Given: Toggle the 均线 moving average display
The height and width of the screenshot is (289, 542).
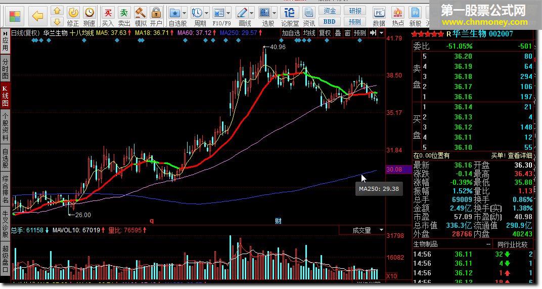Looking at the screenshot, I should pos(309,33).
